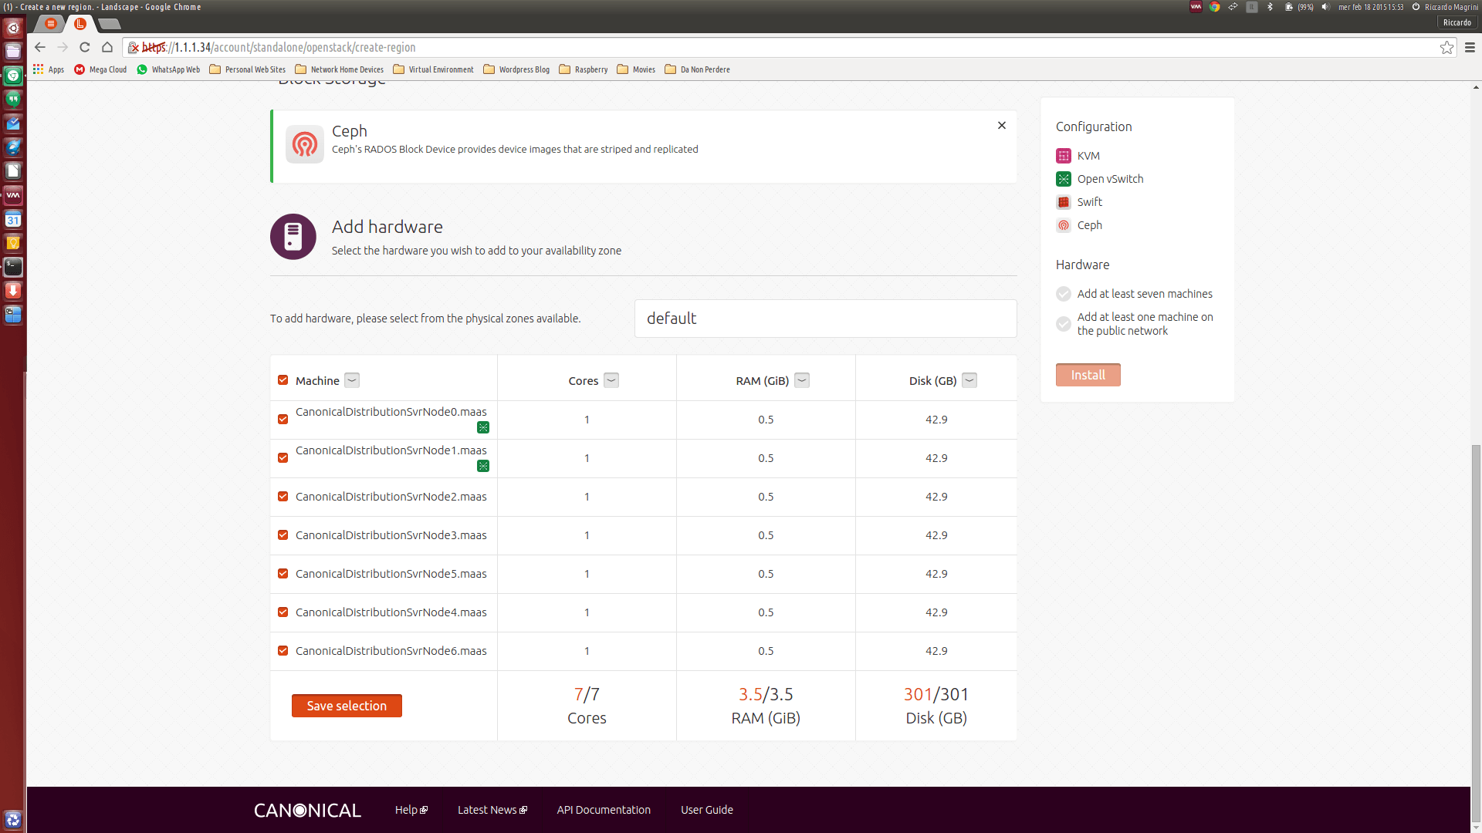Open the Machine column sort dropdown
Viewport: 1482px width, 833px height.
[x=352, y=380]
